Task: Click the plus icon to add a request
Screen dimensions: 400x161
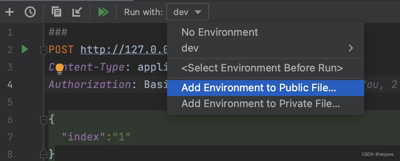Action: click(x=10, y=12)
